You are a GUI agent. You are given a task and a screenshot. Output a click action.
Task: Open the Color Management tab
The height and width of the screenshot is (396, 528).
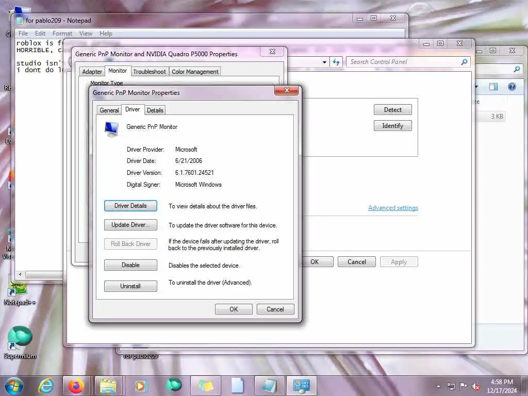tap(195, 71)
